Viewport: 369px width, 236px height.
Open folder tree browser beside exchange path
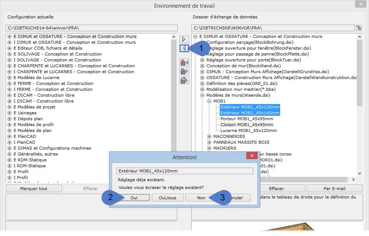coord(358,28)
